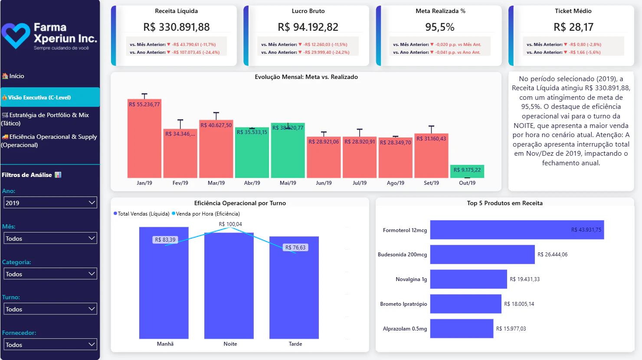Click the R$ 83,39 data label
Viewport: 642px width, 360px height.
[x=165, y=239]
